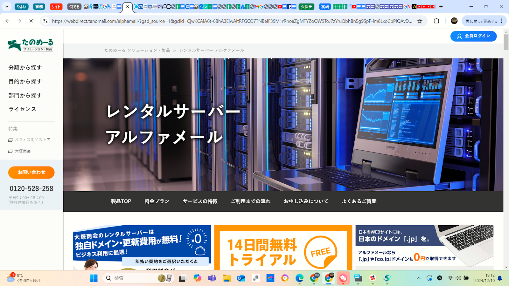Open the Chrome three-dot menu
This screenshot has width=509, height=286.
pos(502,21)
